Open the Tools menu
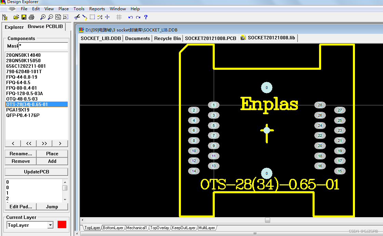383x236 pixels. 79,9
